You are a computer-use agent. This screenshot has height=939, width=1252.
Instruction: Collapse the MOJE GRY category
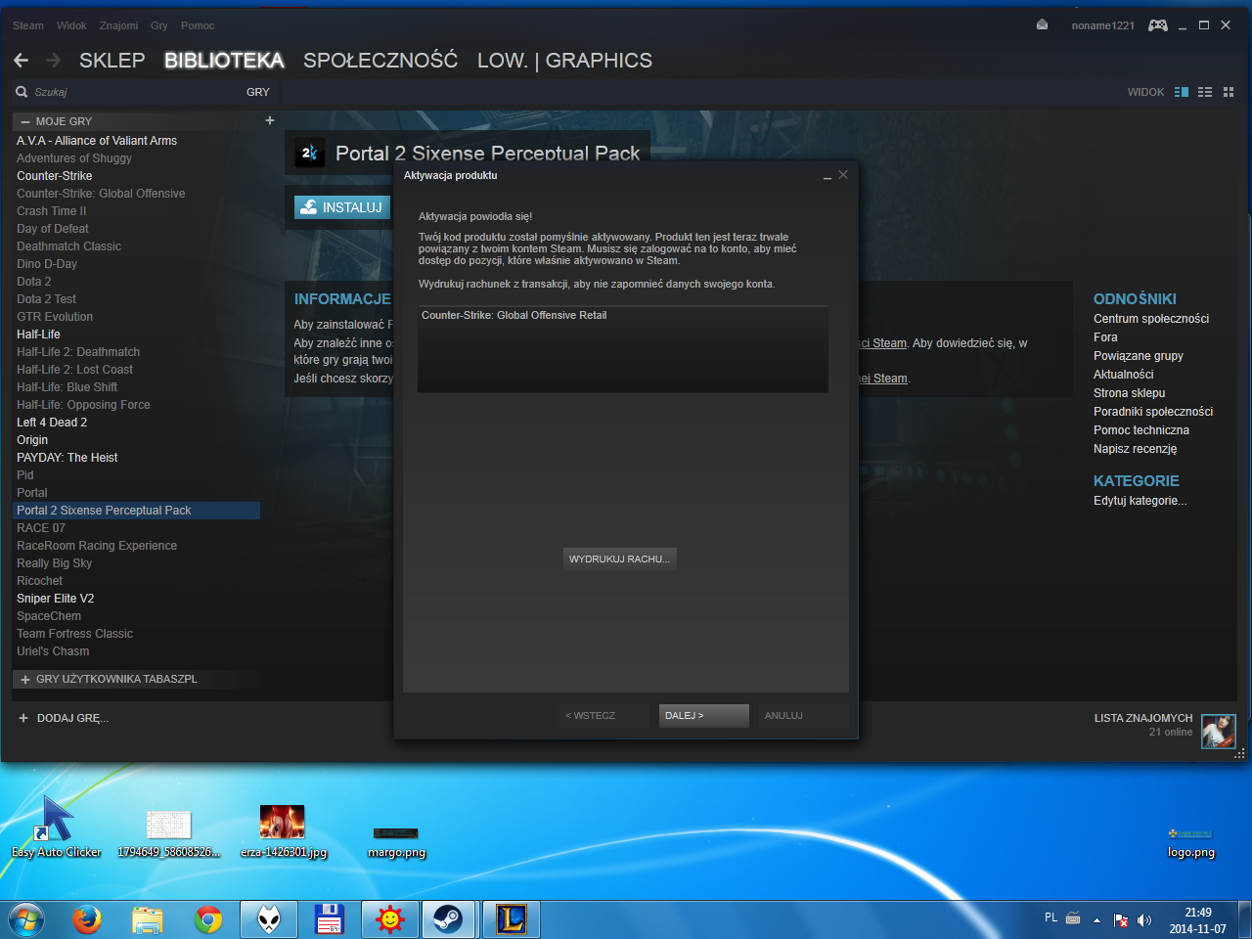[25, 121]
